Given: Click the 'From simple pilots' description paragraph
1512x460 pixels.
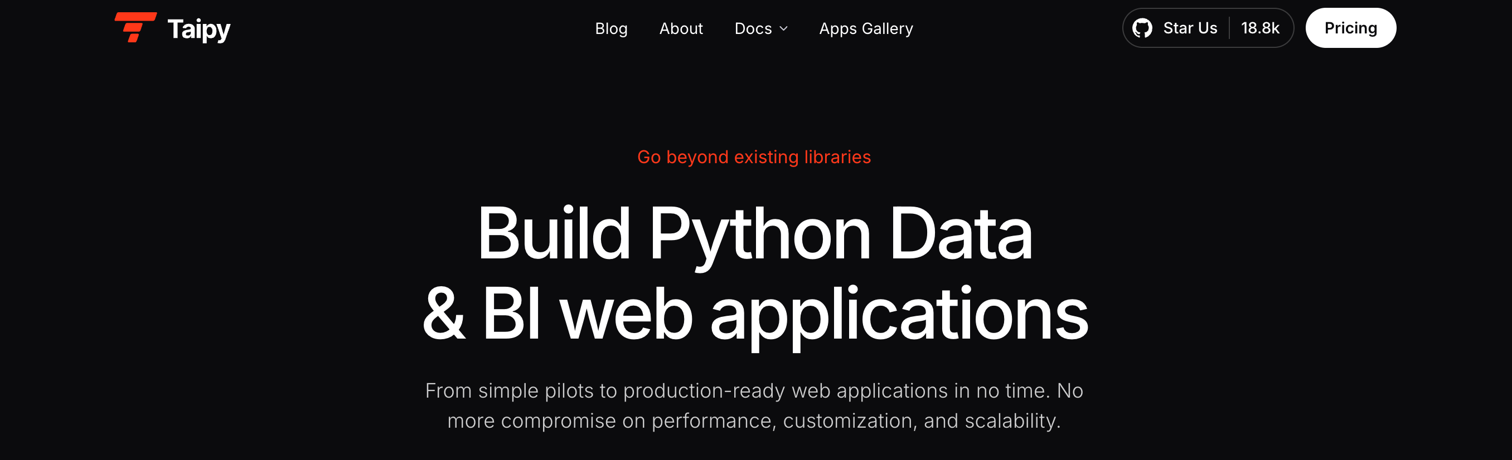Looking at the screenshot, I should pos(754,405).
